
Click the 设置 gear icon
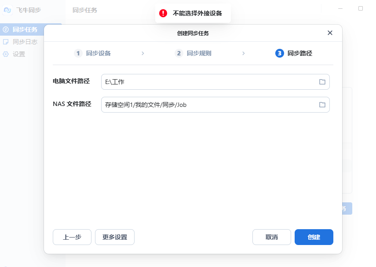[x=6, y=54]
